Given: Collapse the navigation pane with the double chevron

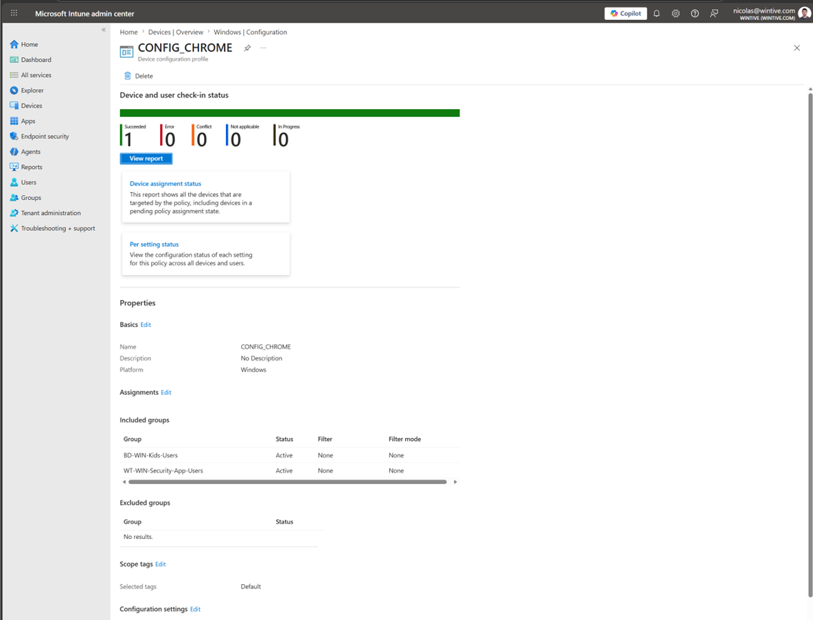Looking at the screenshot, I should [104, 30].
